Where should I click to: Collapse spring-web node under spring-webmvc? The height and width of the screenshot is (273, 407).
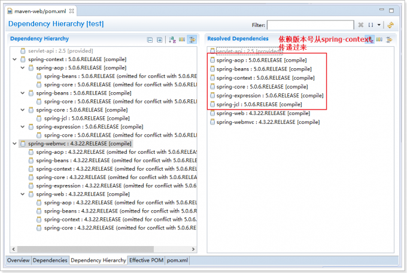point(23,194)
